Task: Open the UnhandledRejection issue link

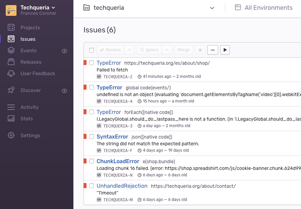Action: point(122,186)
